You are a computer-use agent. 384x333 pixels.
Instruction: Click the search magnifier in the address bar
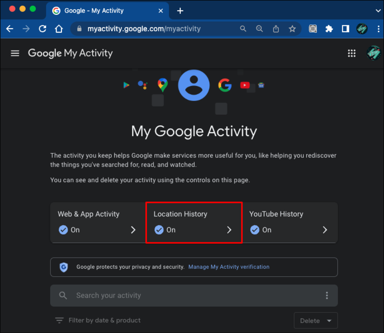tap(243, 29)
